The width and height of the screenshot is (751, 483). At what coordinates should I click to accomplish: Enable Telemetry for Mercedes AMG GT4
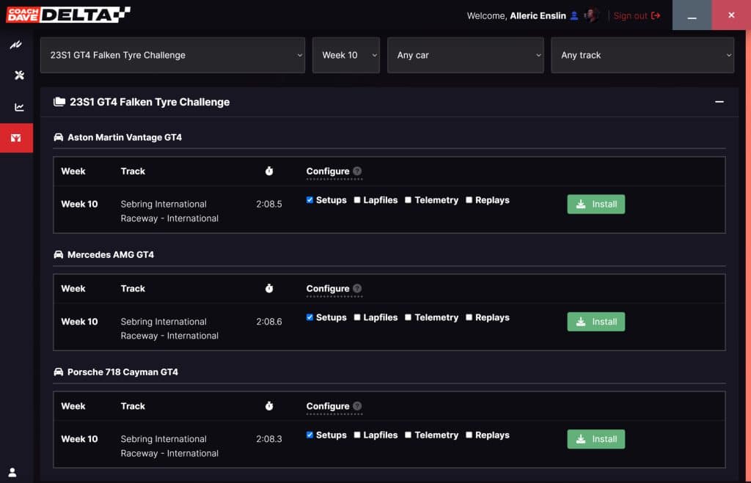click(408, 317)
